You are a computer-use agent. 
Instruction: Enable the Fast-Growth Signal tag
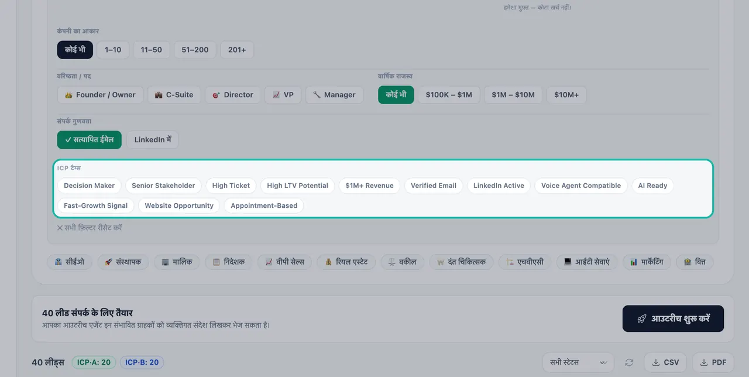pyautogui.click(x=96, y=205)
